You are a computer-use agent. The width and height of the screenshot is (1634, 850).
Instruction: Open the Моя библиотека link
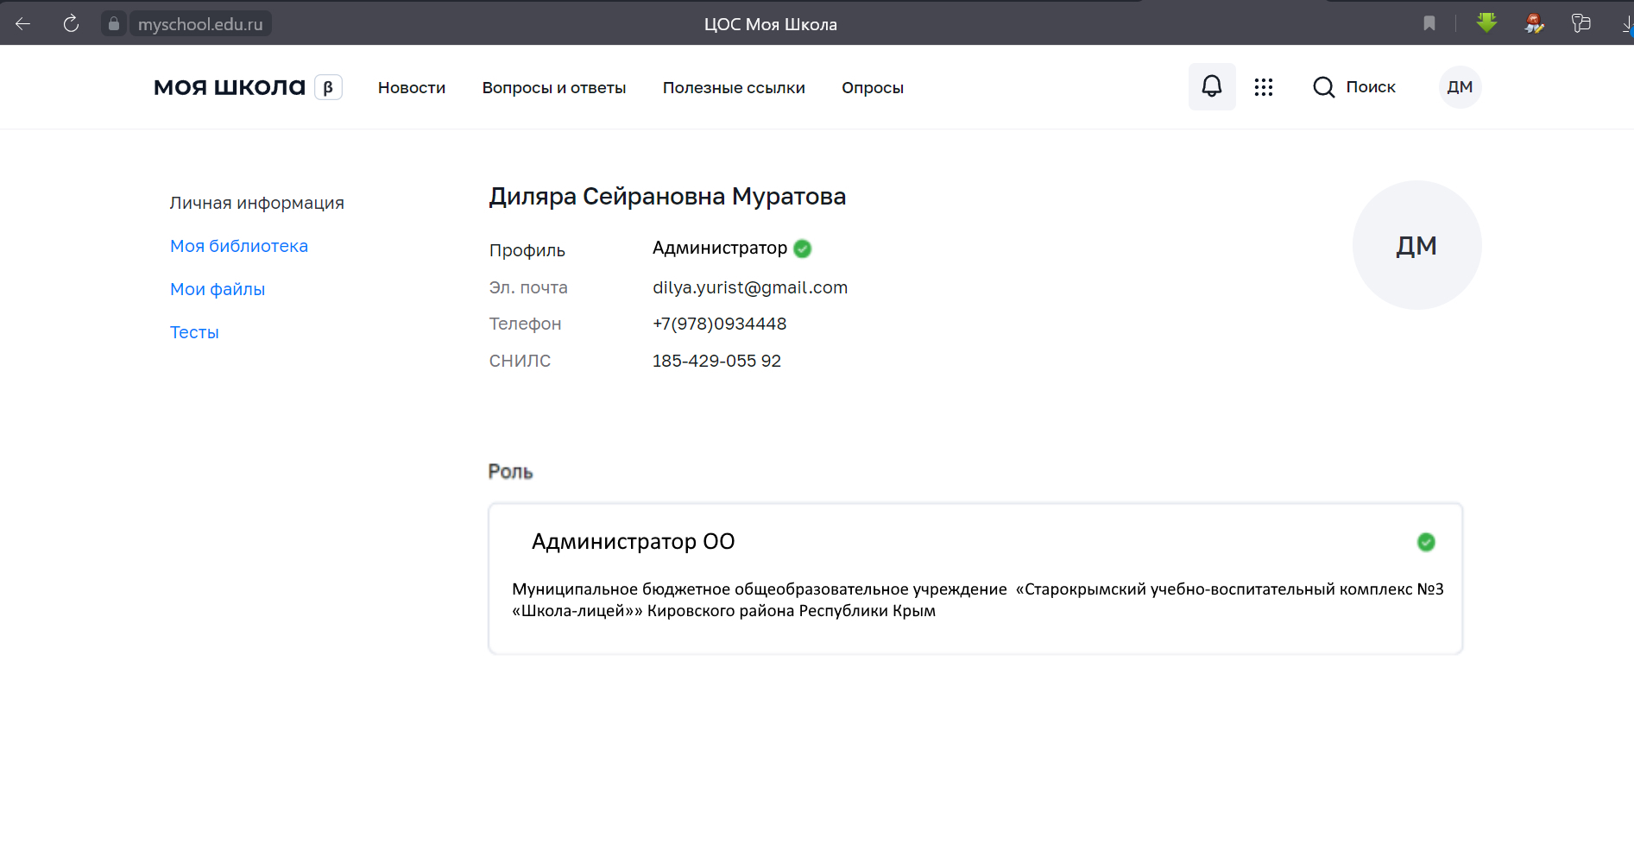(x=239, y=246)
